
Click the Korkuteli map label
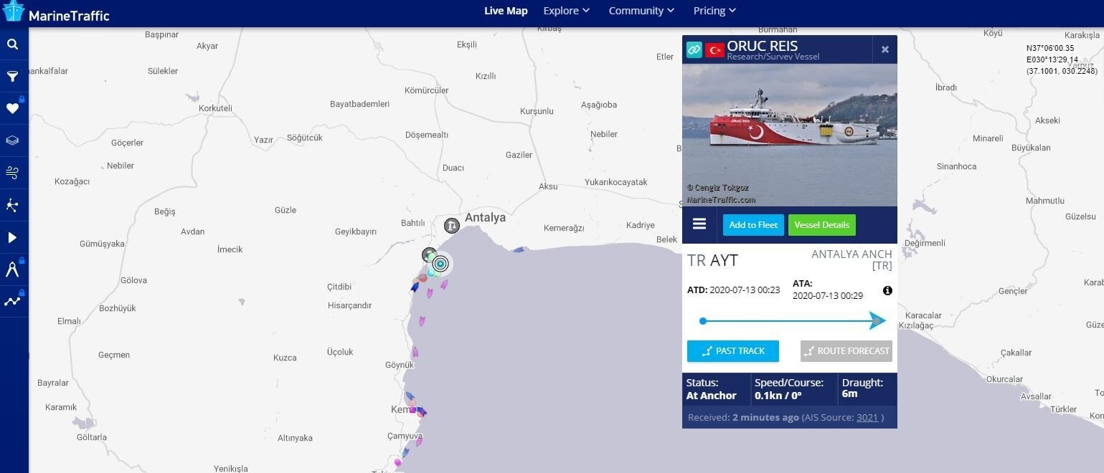click(x=215, y=108)
